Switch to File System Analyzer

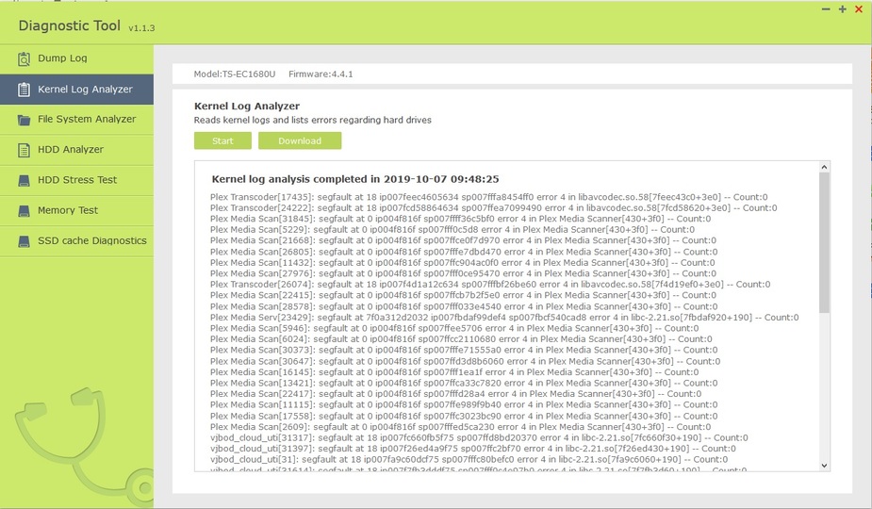tap(76, 119)
